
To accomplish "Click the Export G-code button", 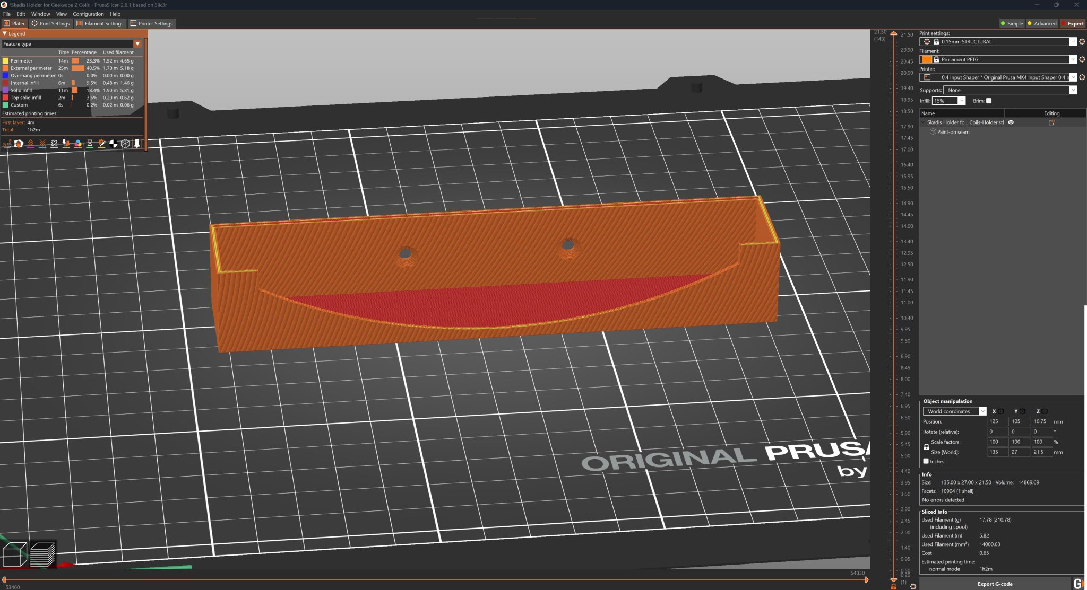I will pyautogui.click(x=995, y=584).
